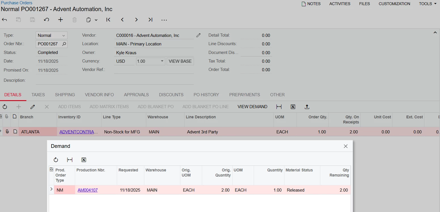Switch to the PREPAYMENTS tab
This screenshot has width=440, height=212.
[245, 95]
